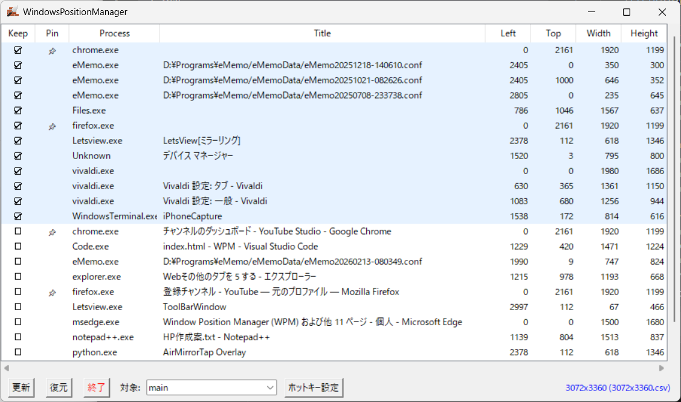This screenshot has width=681, height=402.
Task: Check Keep box for notepad++.exe row
Action: tap(18, 337)
